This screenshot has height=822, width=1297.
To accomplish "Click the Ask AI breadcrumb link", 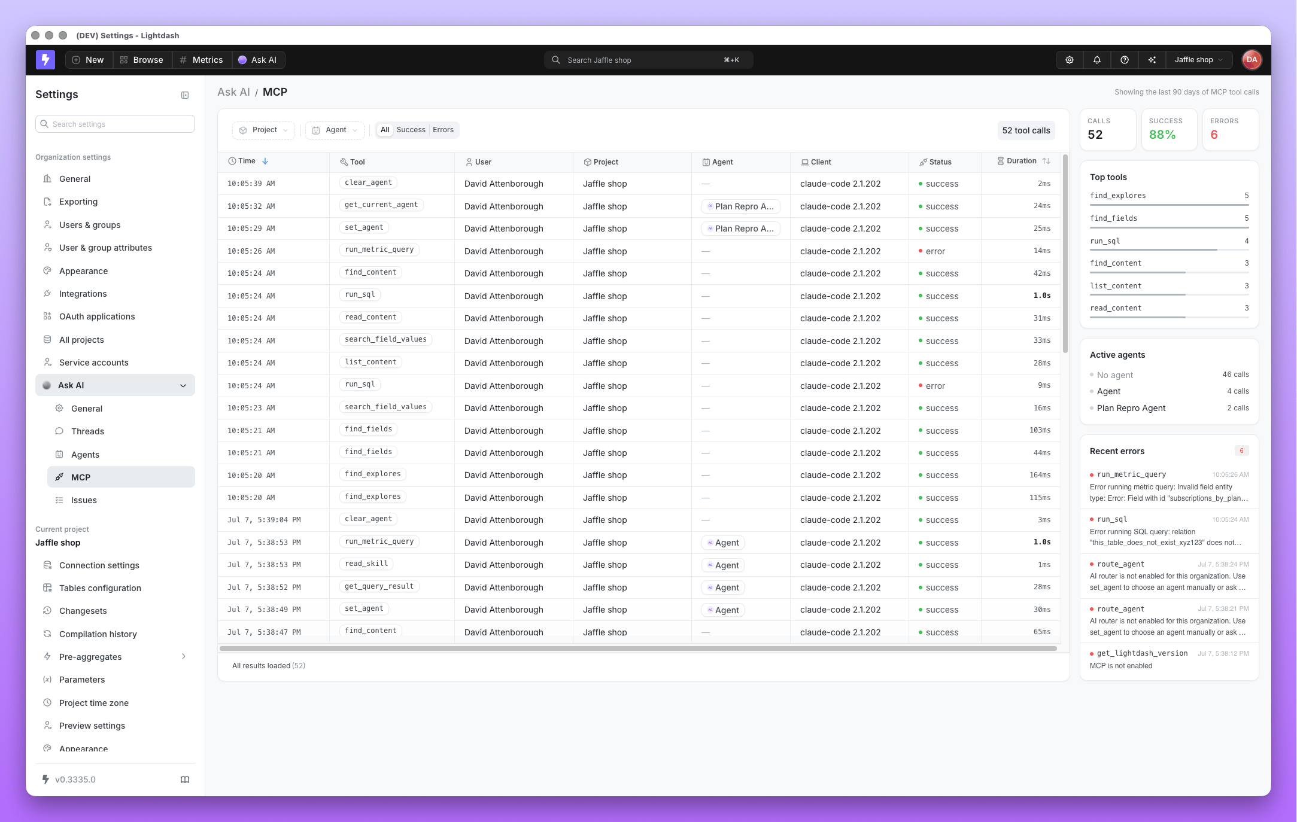I will [x=233, y=92].
